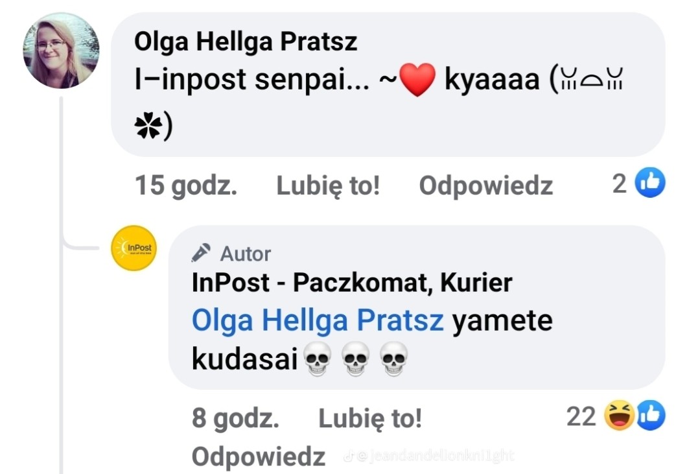The width and height of the screenshot is (687, 474).
Task: Click the laughing face reaction icon
Action: click(x=619, y=416)
